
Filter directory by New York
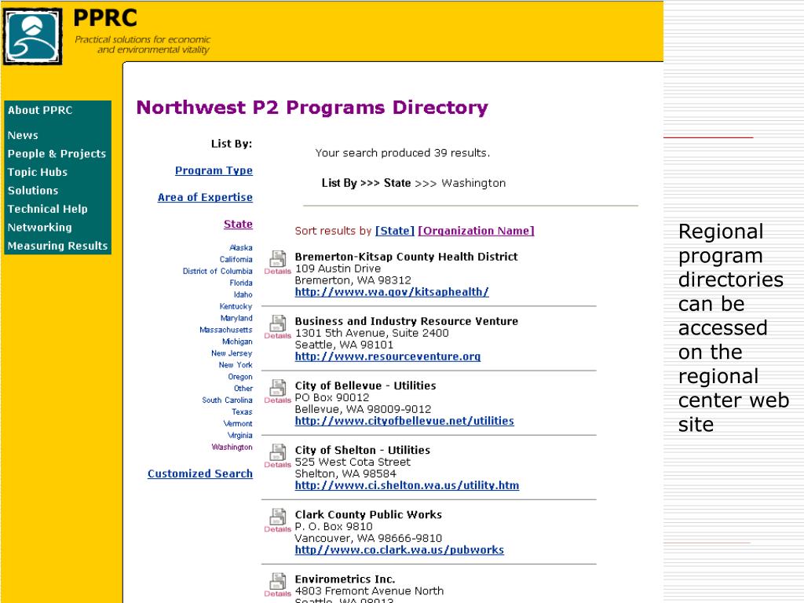(236, 365)
